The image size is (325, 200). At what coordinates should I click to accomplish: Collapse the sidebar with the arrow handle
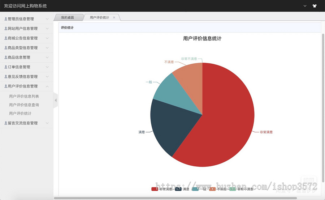[x=56, y=100]
